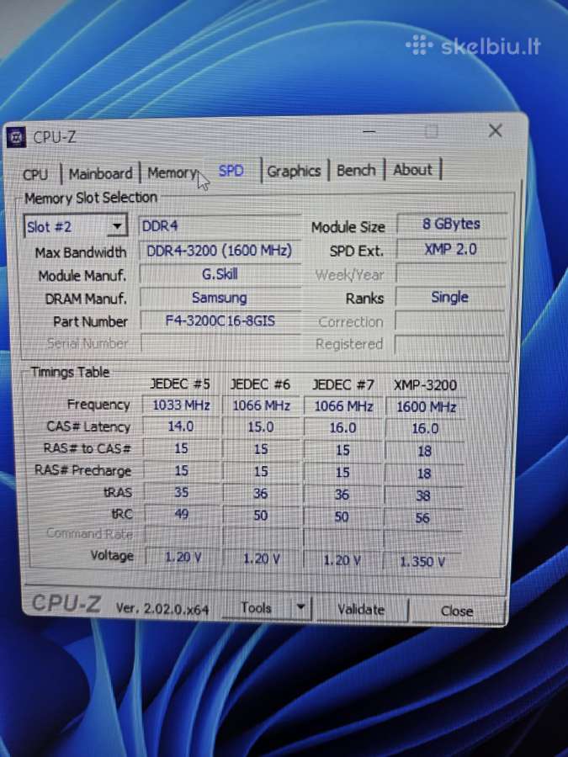The width and height of the screenshot is (568, 757).
Task: Click the F4-3200C16-8GIS part number
Action: click(x=220, y=320)
